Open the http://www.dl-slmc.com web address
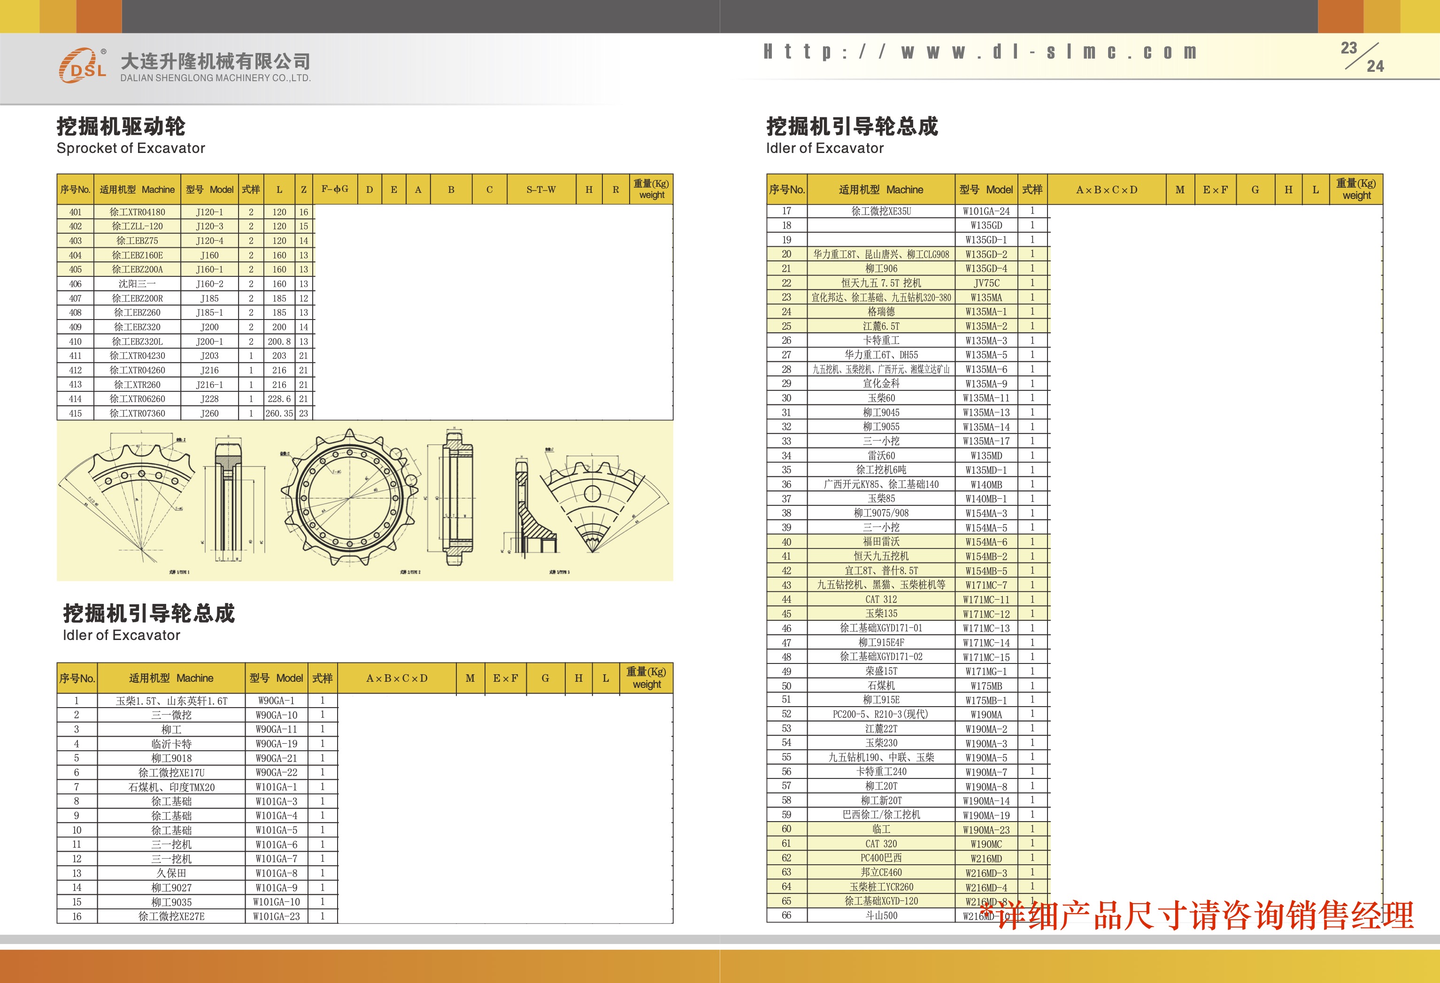The width and height of the screenshot is (1440, 983). 980,52
